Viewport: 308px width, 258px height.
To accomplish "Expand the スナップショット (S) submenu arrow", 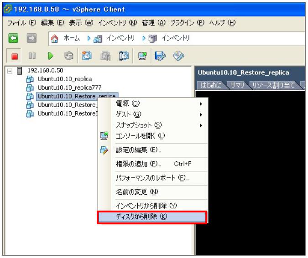I will pos(201,125).
